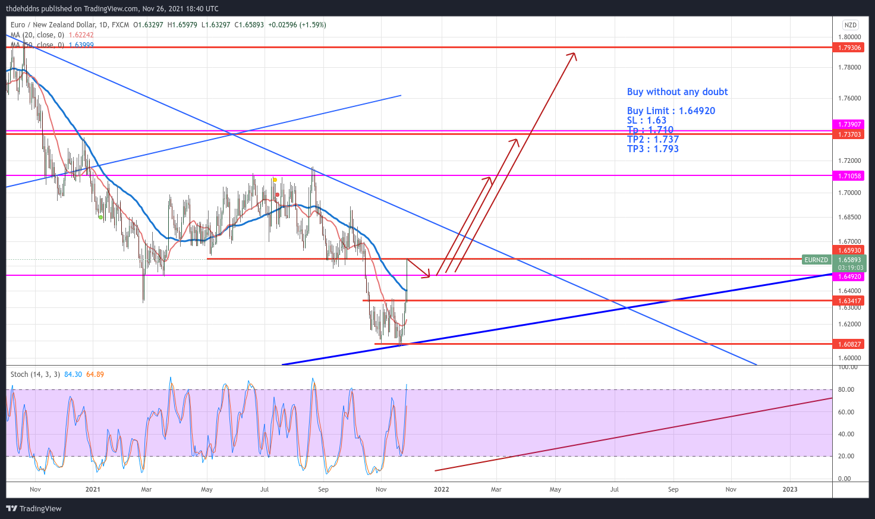The height and width of the screenshot is (519, 875).
Task: Click the 1.71058 magenta price label
Action: click(x=850, y=176)
